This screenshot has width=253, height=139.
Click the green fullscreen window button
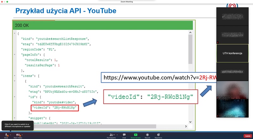[x=7, y=2]
